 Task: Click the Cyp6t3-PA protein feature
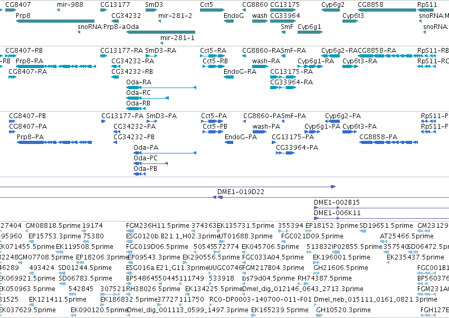pos(350,132)
